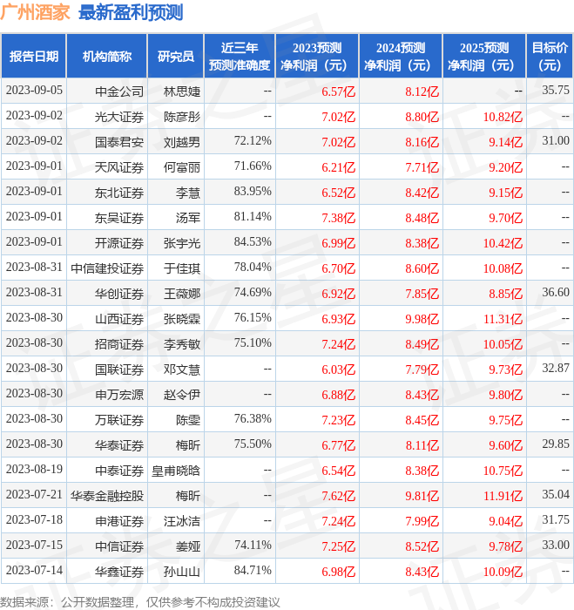This screenshot has width=574, height=610.
Task: Select the 中信建投证券 institution cell
Action: tap(107, 268)
